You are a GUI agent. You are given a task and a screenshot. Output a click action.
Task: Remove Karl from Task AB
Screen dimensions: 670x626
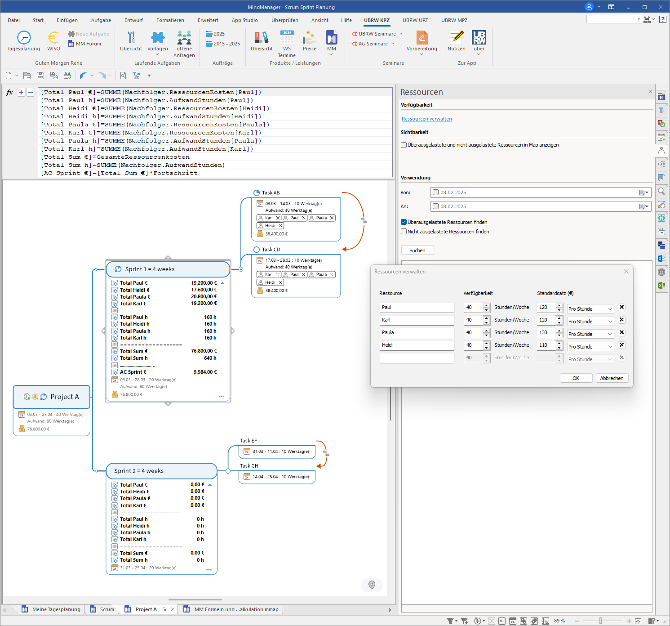pyautogui.click(x=278, y=218)
